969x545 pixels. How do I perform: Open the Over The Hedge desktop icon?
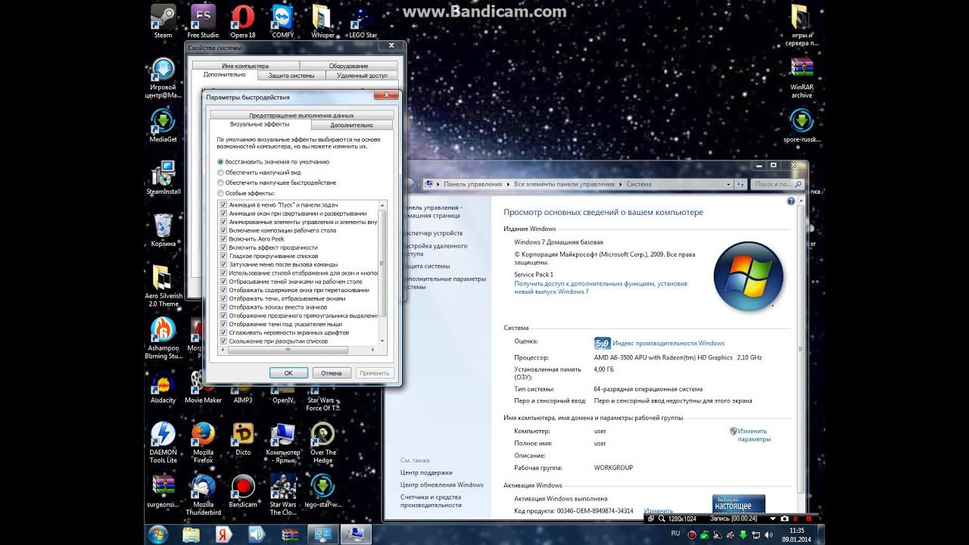(x=323, y=441)
